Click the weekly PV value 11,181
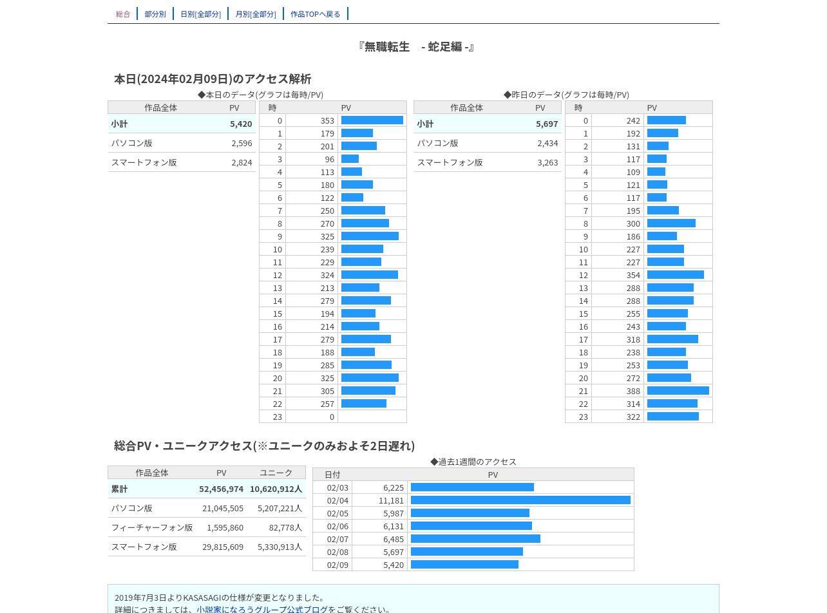This screenshot has height=613, width=827. (391, 500)
